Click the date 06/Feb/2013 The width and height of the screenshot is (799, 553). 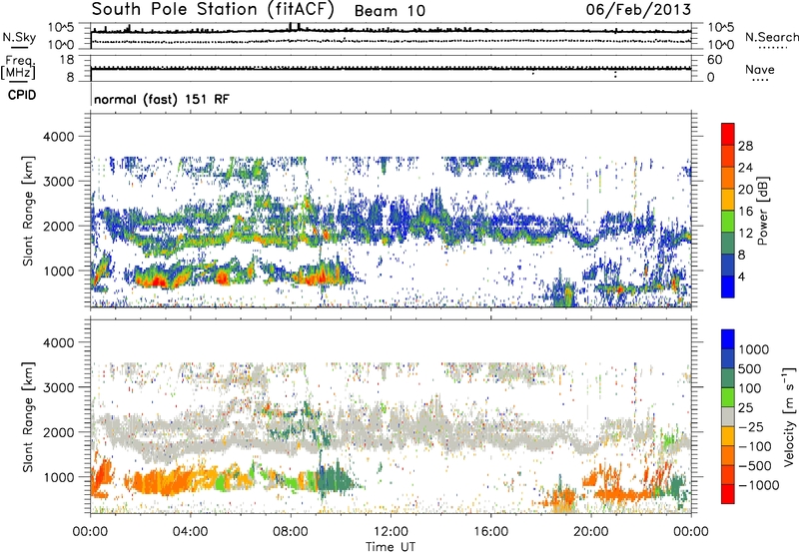tap(638, 10)
